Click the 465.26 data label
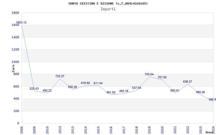This screenshot has height=135, width=216. (200, 92)
